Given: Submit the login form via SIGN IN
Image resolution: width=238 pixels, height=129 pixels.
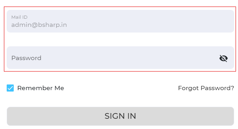Looking at the screenshot, I should [120, 116].
